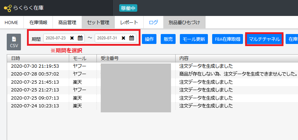The width and height of the screenshot is (298, 140).
Task: Click the 販売 log filter button
Action: (168, 39)
